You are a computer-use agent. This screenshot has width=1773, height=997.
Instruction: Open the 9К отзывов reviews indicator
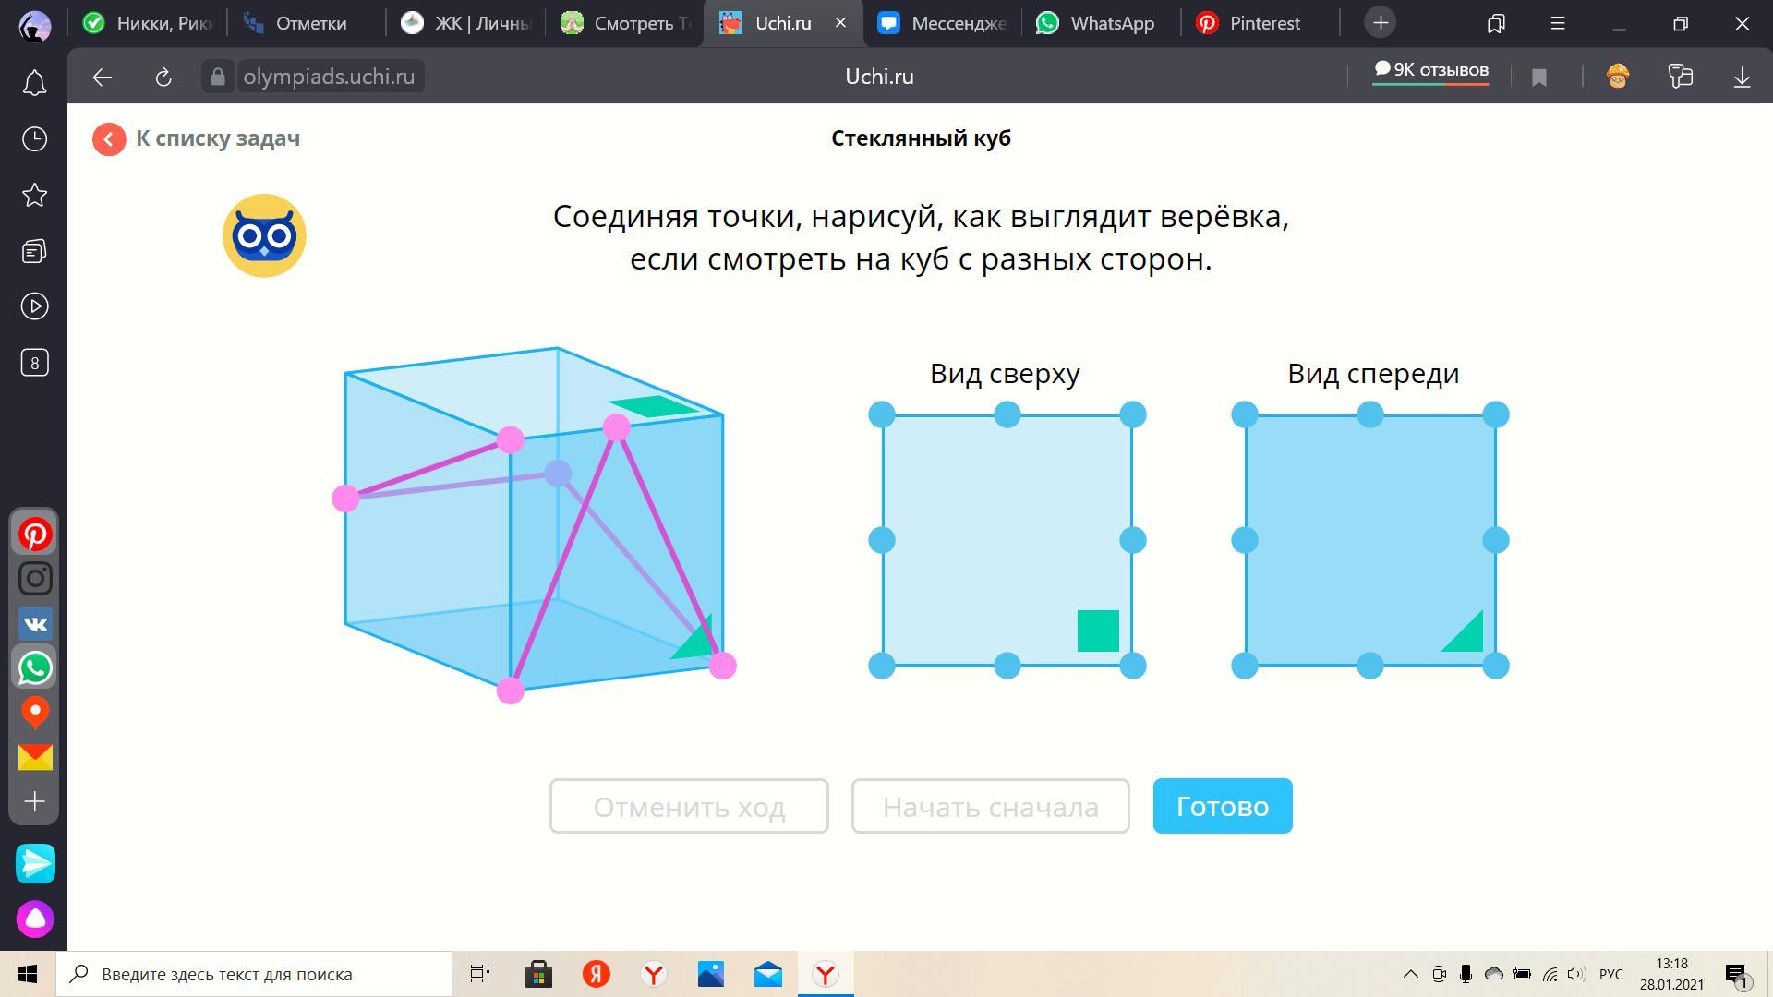click(x=1430, y=71)
